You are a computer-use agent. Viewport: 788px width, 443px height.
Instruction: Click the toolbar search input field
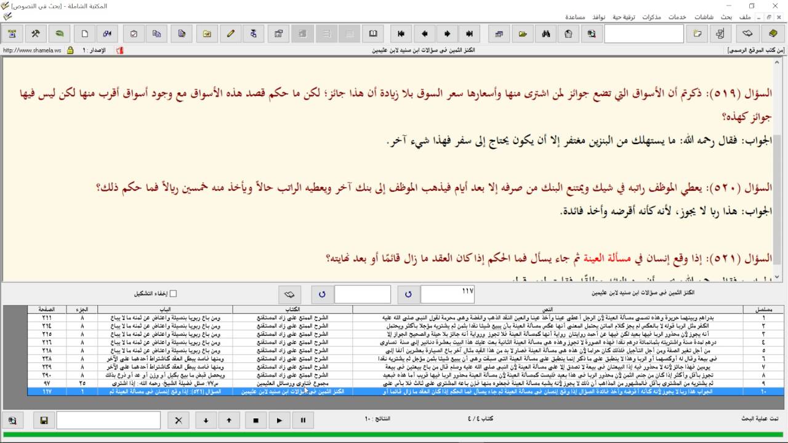tap(644, 34)
